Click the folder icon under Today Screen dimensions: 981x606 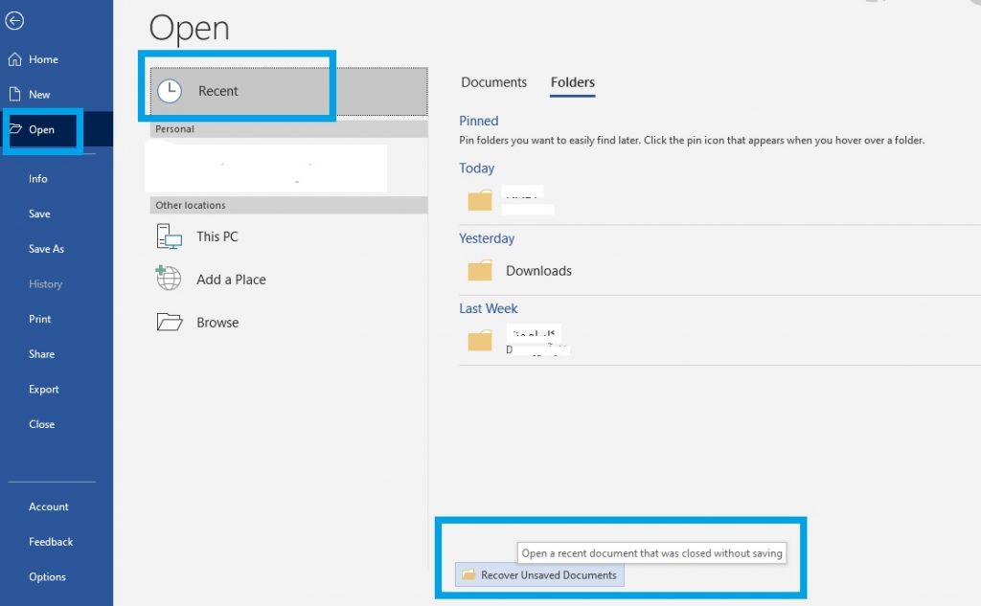[480, 200]
